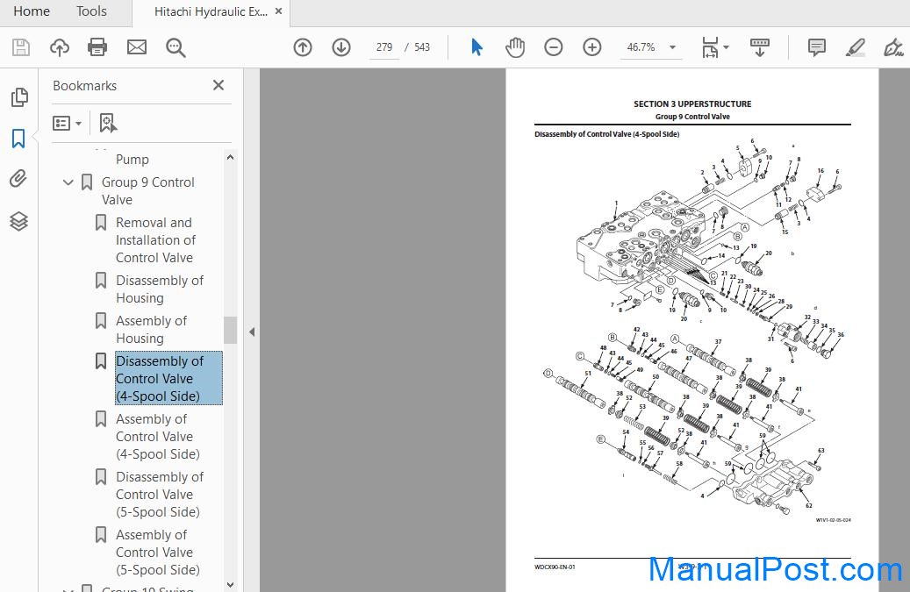
Task: Switch to the Tools tab
Action: 91,11
